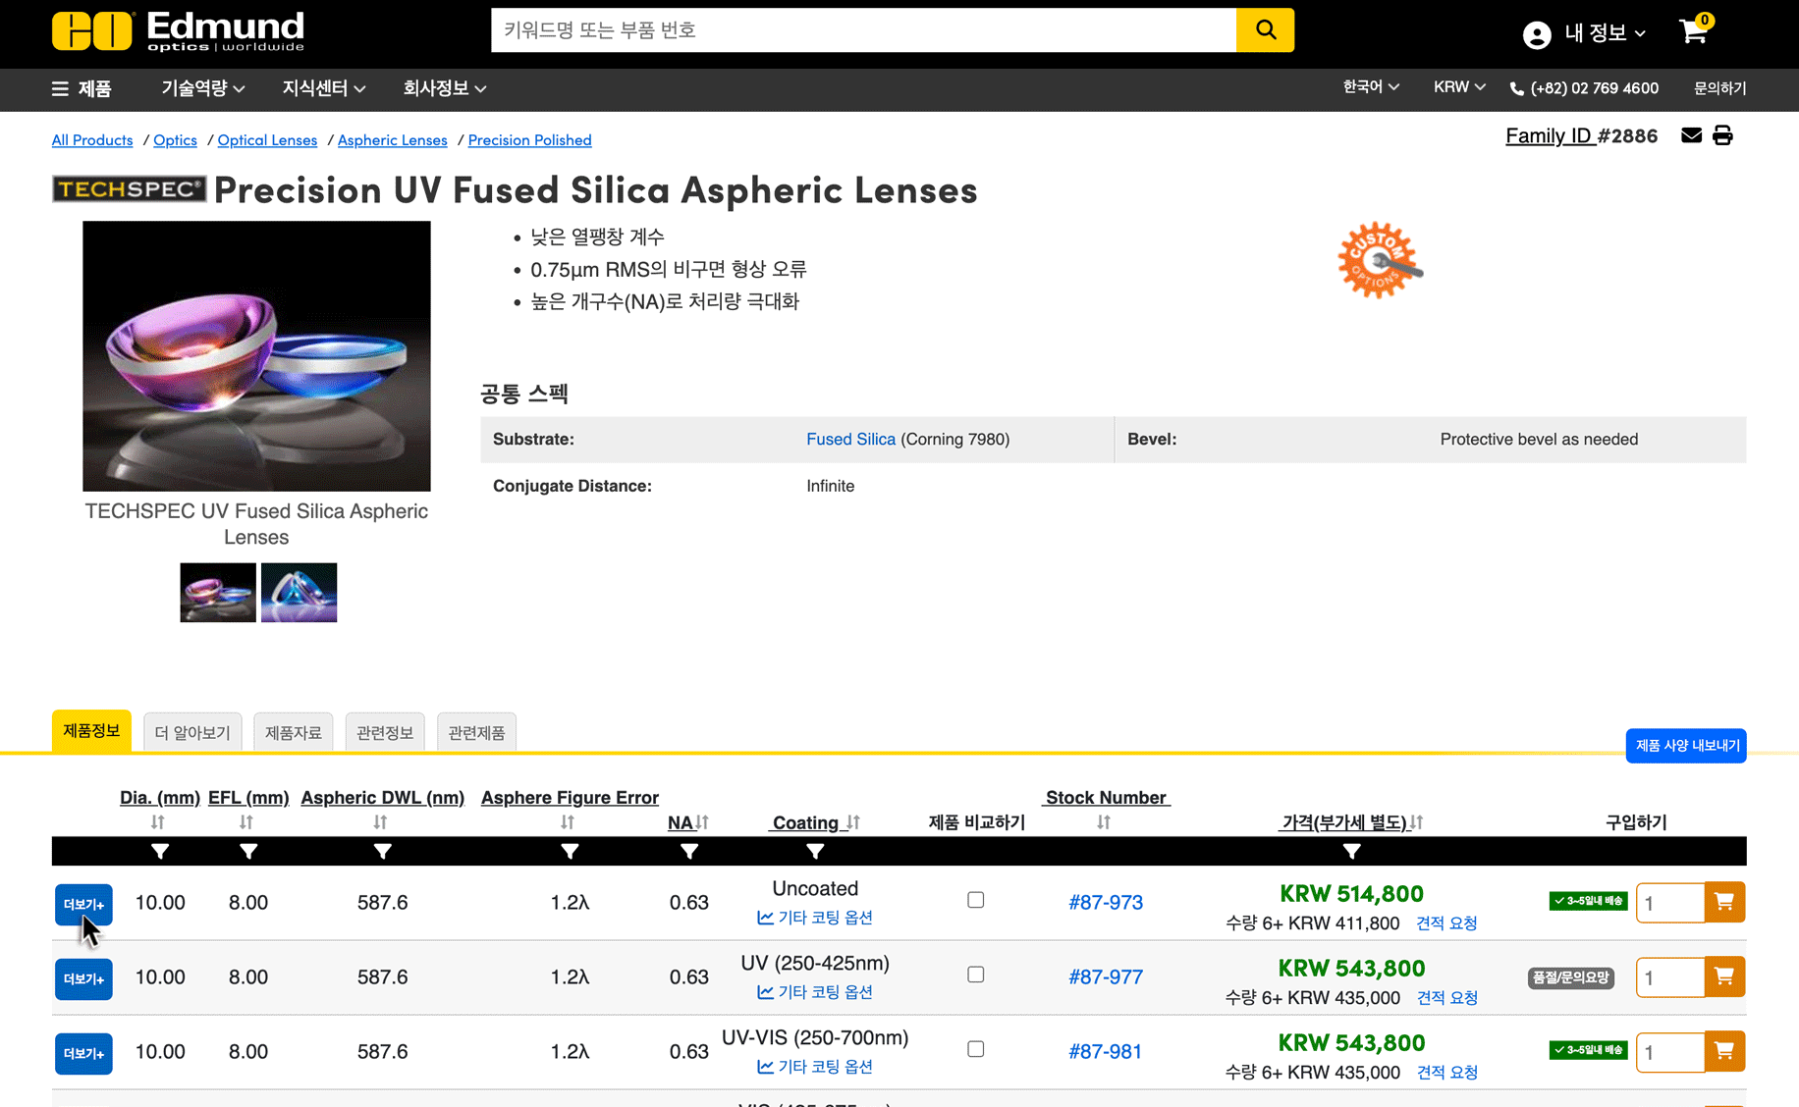
Task: Check compare box for #87-981
Action: pos(975,1049)
